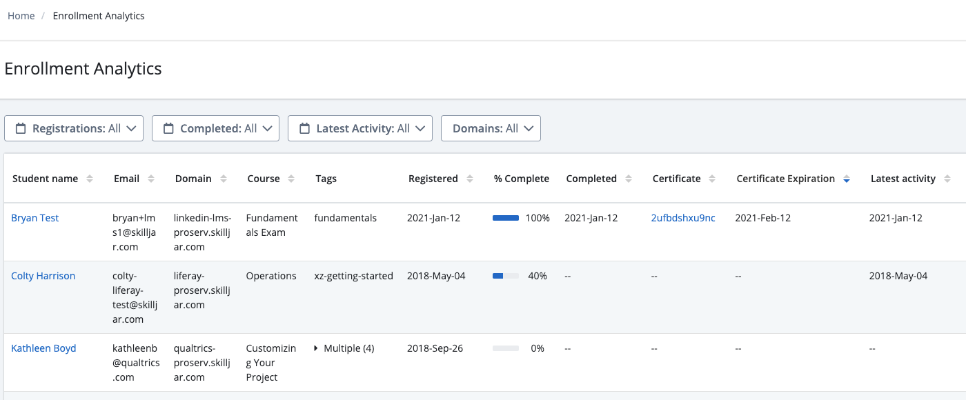Click Kathleen Boyd's 0% progress bar

[x=506, y=348]
